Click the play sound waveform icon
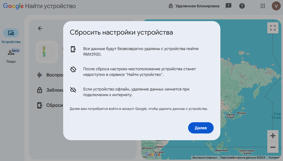The image size is (283, 161). click(40, 75)
